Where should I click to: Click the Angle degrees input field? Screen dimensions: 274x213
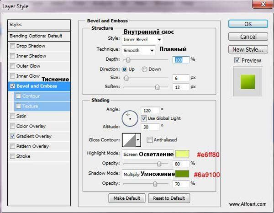150,111
